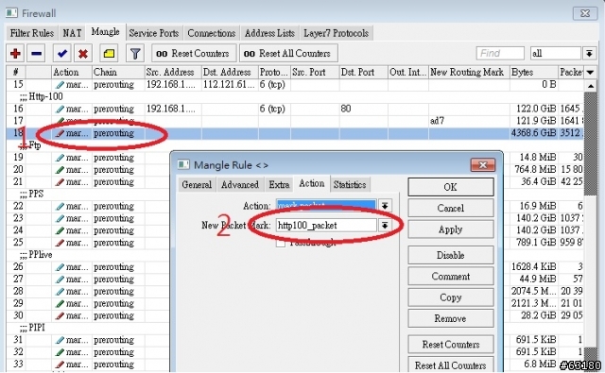Open Statistics tab in Mangle Rule dialog
605x373 pixels.
coord(350,184)
